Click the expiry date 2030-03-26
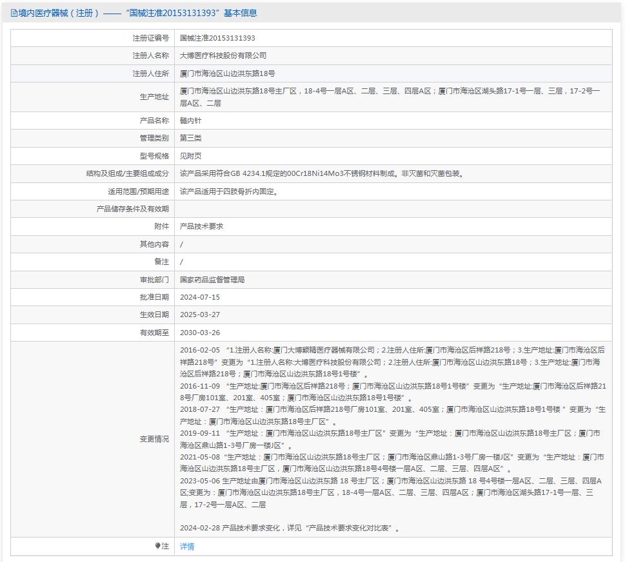Viewport: 627px width, 562px height. (x=200, y=333)
